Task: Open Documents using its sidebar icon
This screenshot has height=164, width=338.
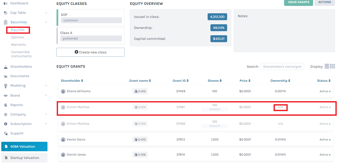Action: [x=5, y=76]
